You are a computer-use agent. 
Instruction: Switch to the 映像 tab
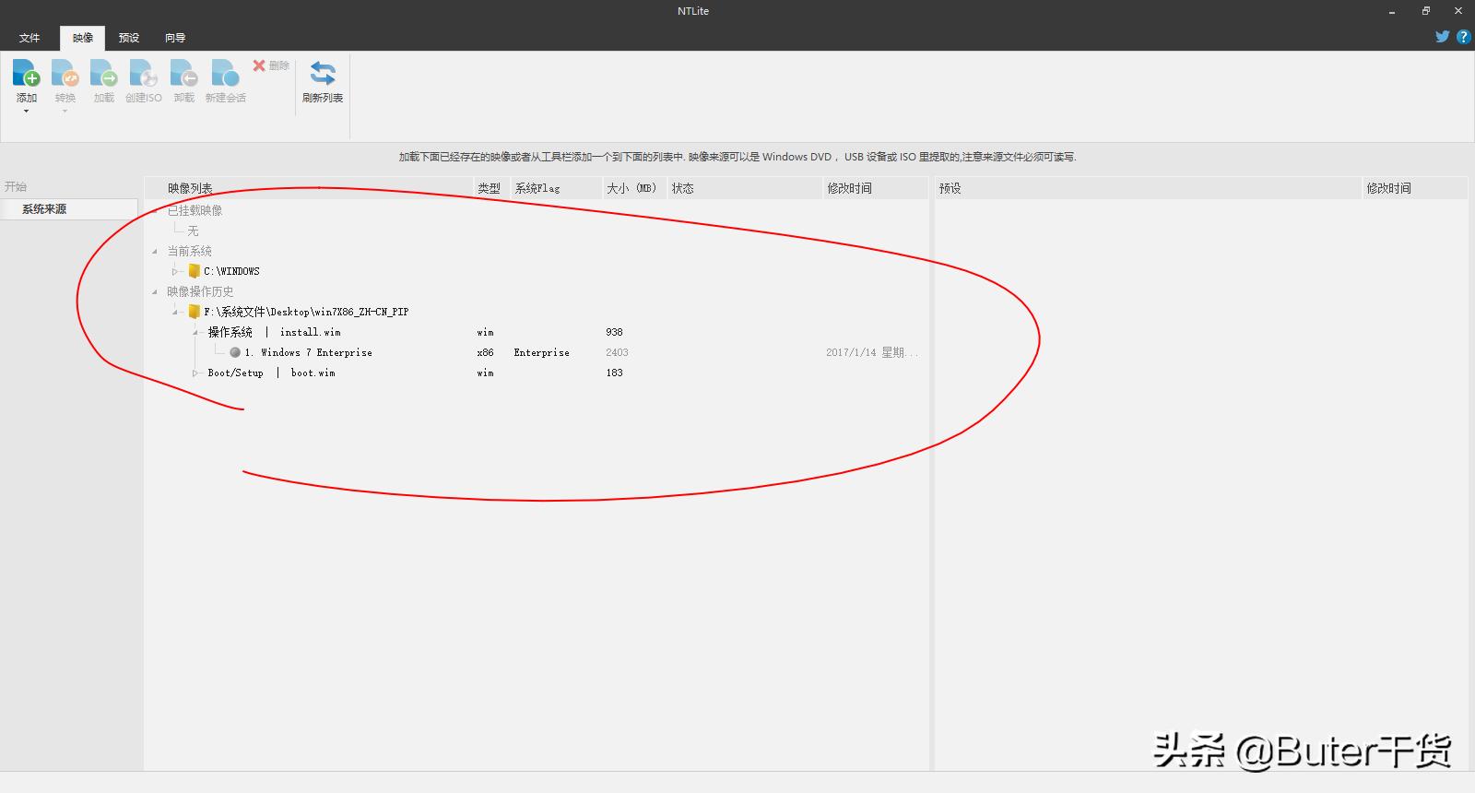tap(83, 38)
